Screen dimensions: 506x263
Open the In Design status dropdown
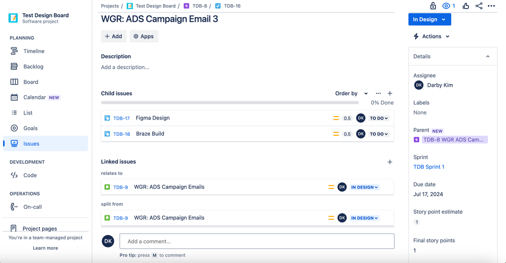[x=429, y=19]
